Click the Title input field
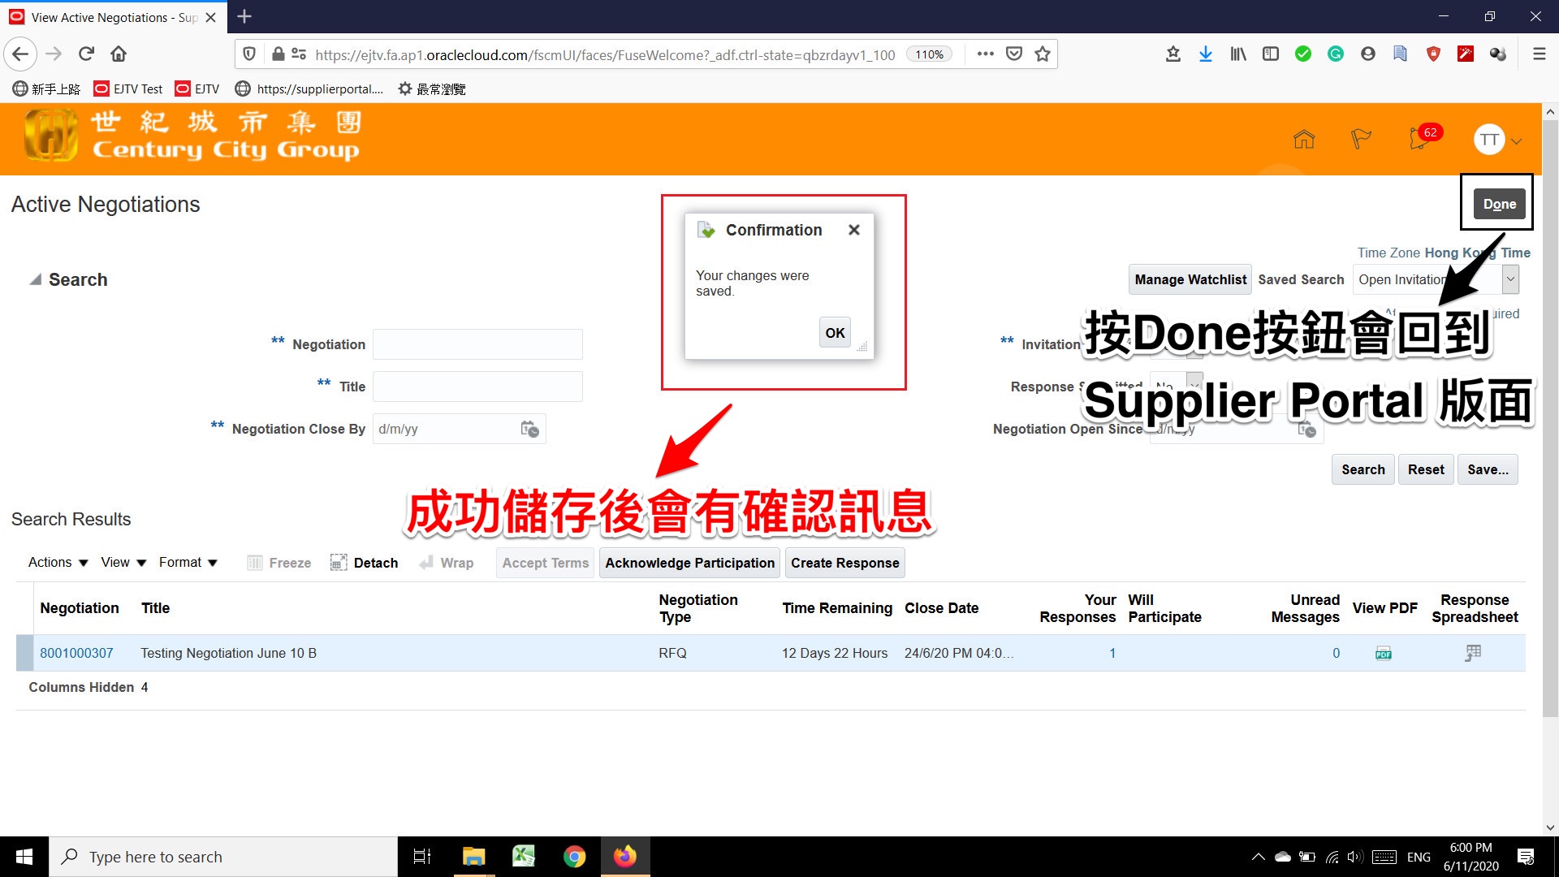Screen dimensions: 1559x877 point(477,387)
